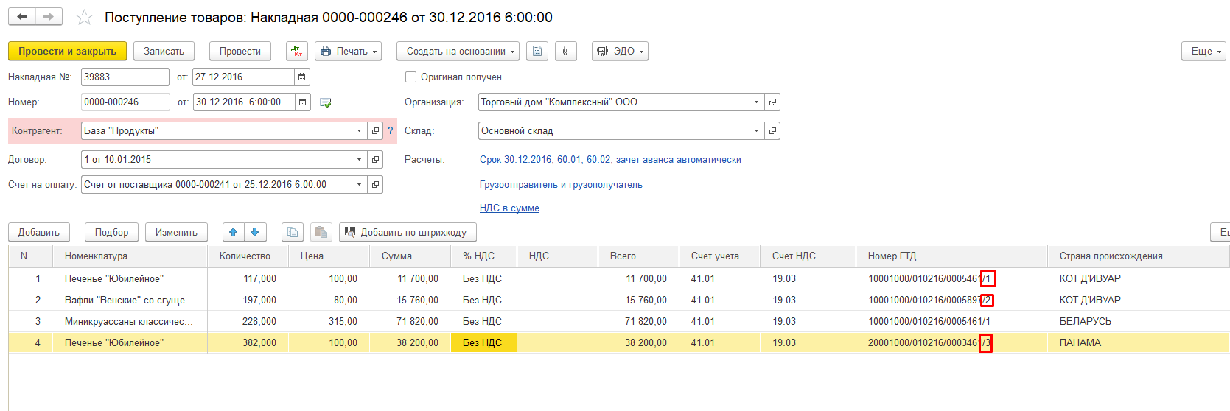Click the back navigation arrow
Viewport: 1230px width, 411px height.
[x=22, y=16]
